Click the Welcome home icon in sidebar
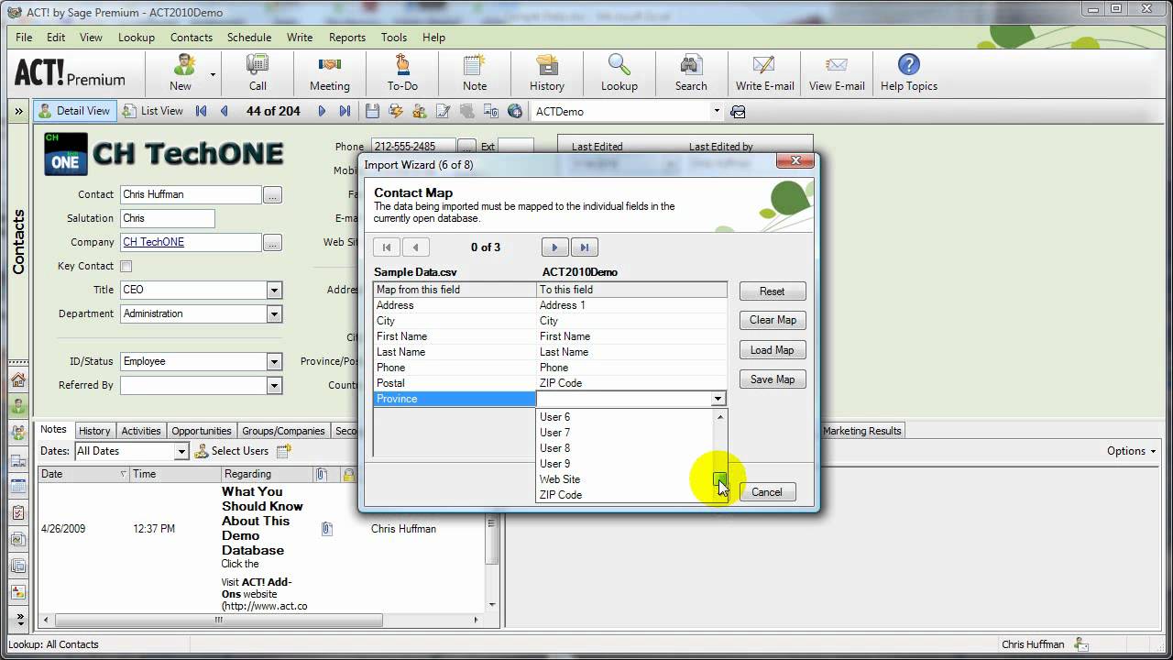Viewport: 1173px width, 660px height. click(x=18, y=380)
